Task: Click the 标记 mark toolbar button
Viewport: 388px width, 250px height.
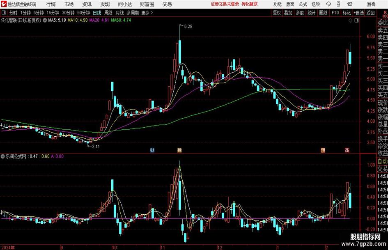Action: tap(347, 13)
